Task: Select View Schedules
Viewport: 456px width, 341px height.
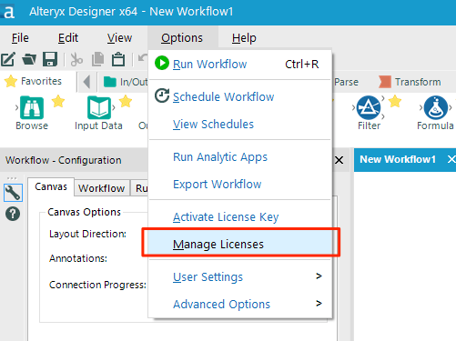Action: tap(239, 125)
